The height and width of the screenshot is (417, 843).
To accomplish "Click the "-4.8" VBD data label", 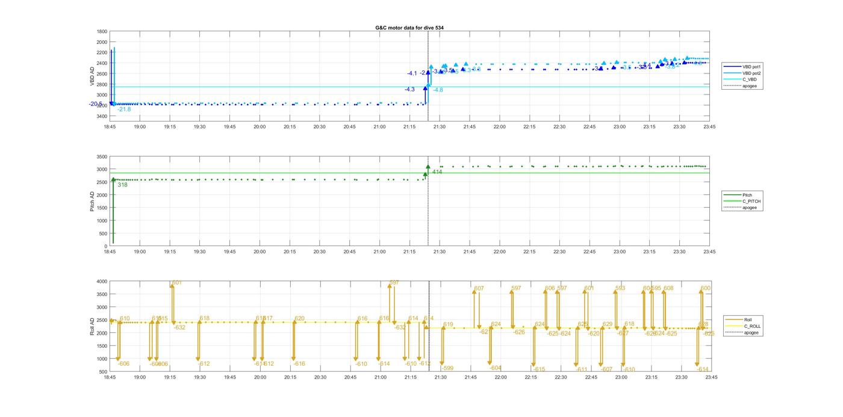I will pos(438,90).
